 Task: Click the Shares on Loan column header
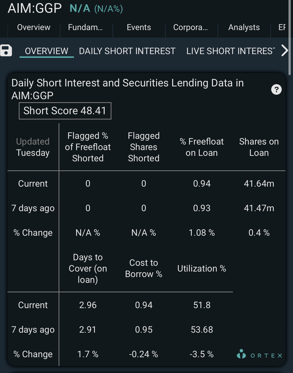259,147
